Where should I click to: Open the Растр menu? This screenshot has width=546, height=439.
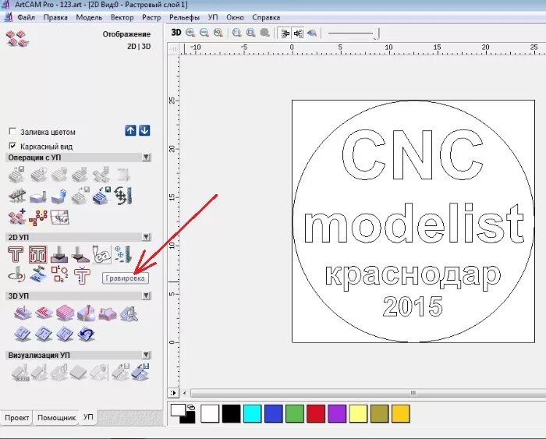coord(151,17)
